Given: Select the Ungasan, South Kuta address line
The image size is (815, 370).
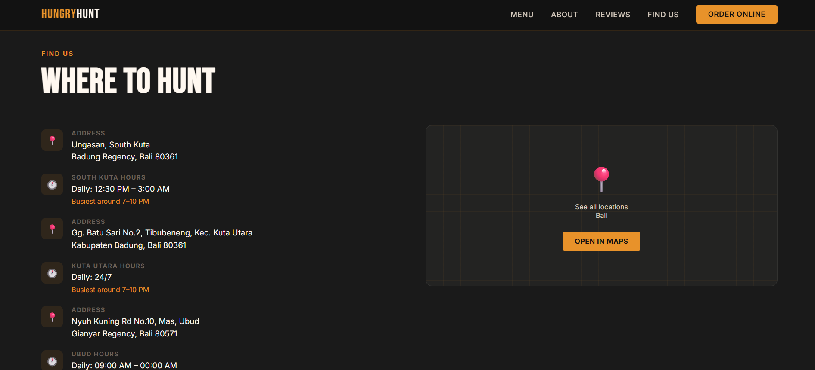Looking at the screenshot, I should pos(111,145).
